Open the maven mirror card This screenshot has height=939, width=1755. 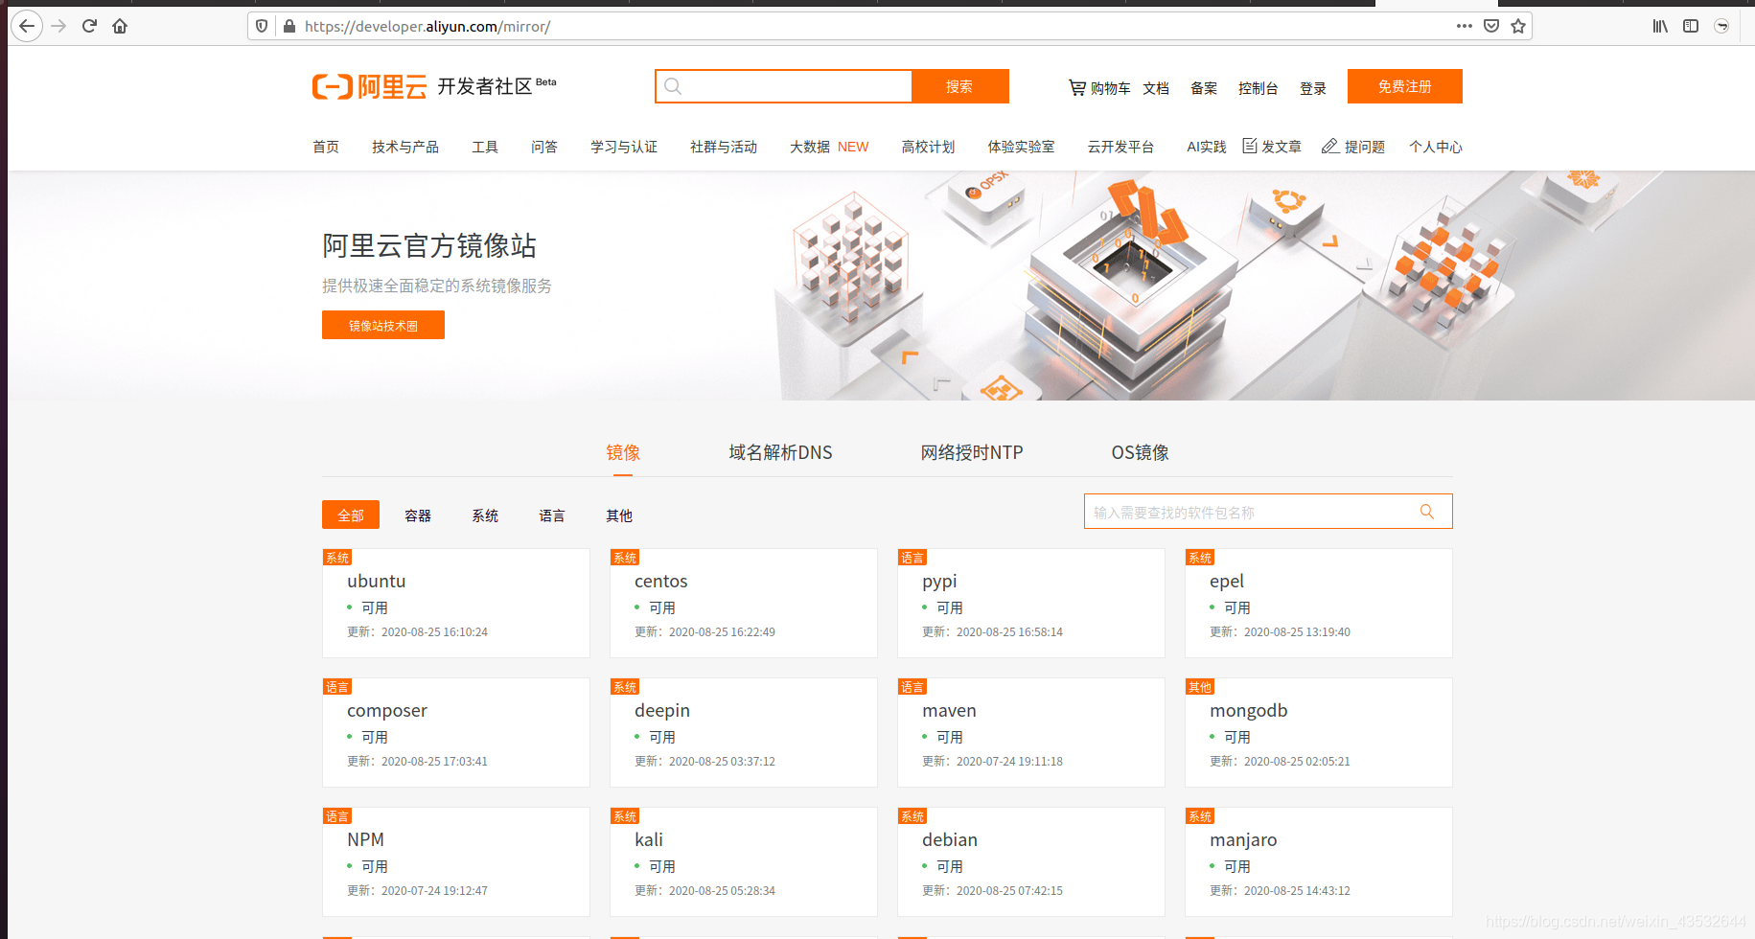point(1031,732)
